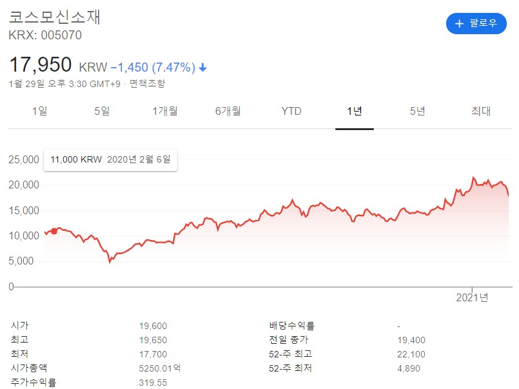519x389 pixels.
Task: Click the 20,000 y-axis label
Action: pos(24,185)
